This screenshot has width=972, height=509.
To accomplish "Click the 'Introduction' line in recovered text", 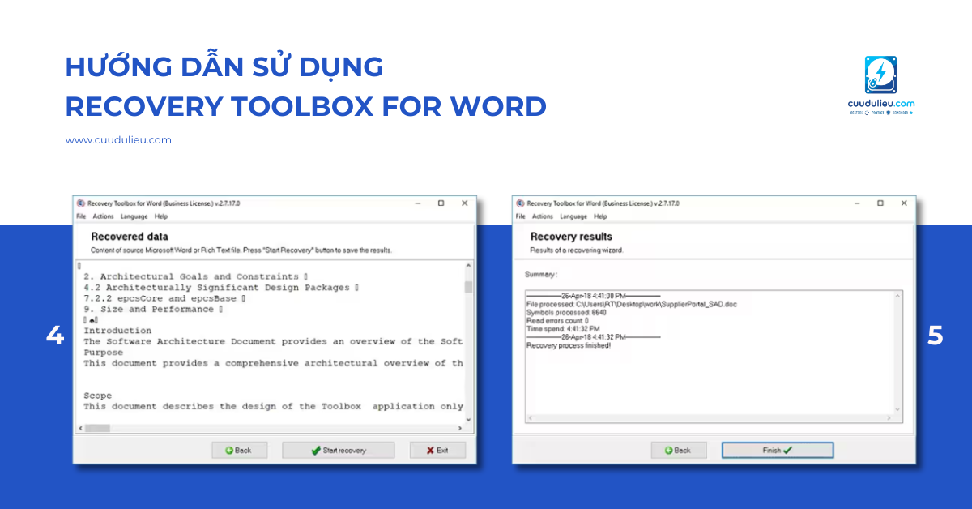I will (x=117, y=331).
